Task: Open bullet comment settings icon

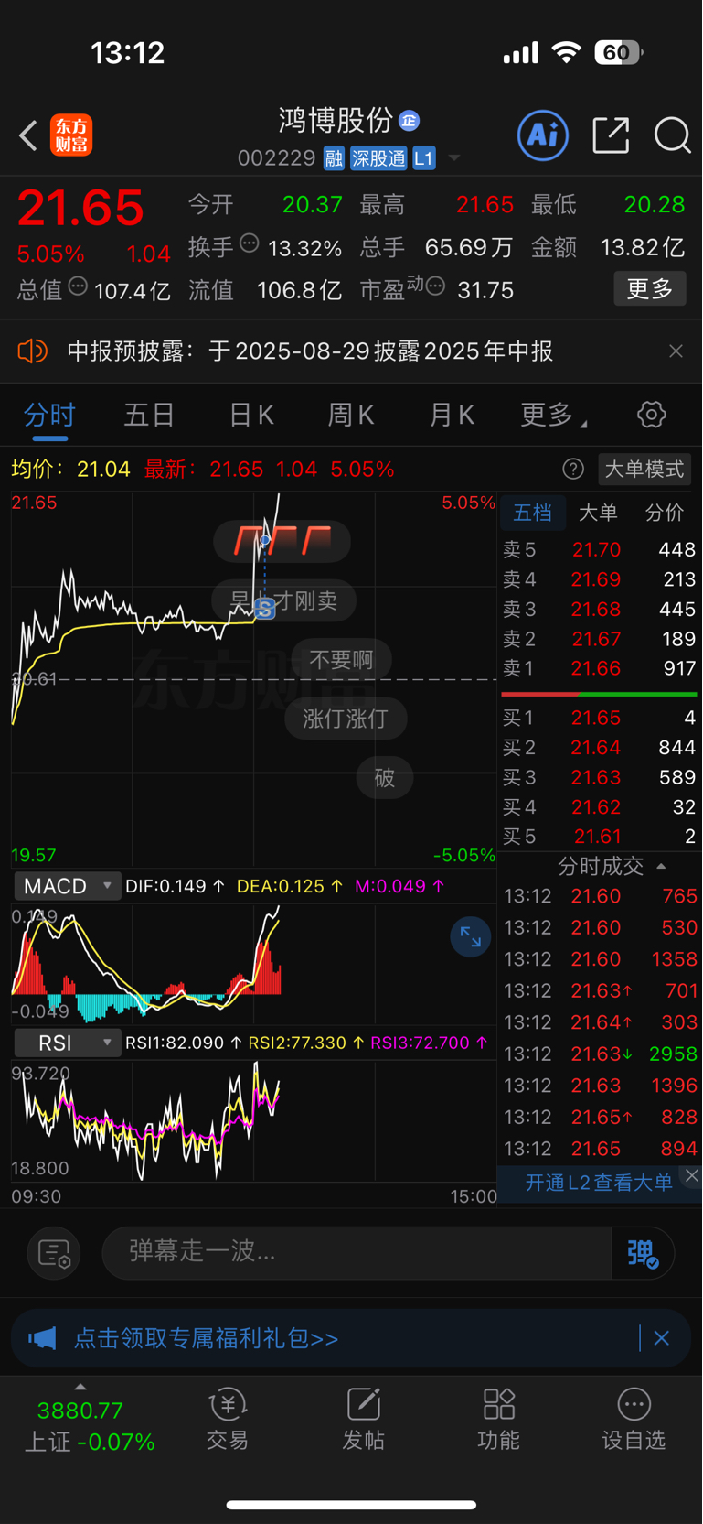Action: [54, 1253]
